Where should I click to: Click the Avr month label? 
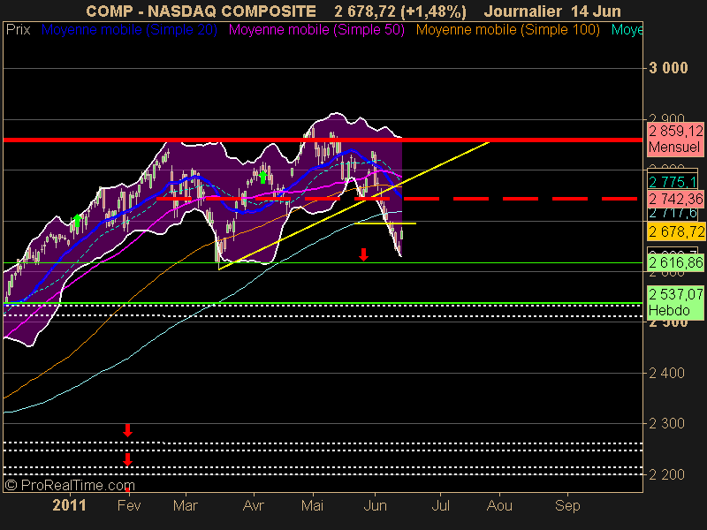click(x=253, y=505)
